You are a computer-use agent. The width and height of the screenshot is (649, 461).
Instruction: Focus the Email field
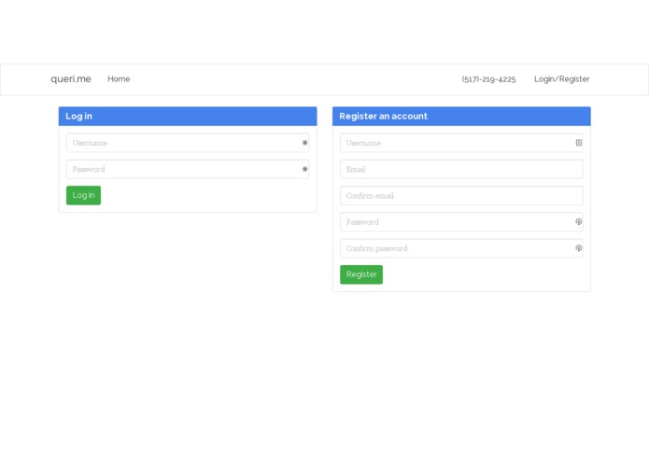coord(461,169)
